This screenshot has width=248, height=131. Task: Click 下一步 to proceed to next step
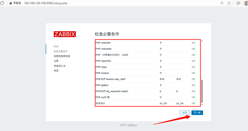tap(197, 113)
